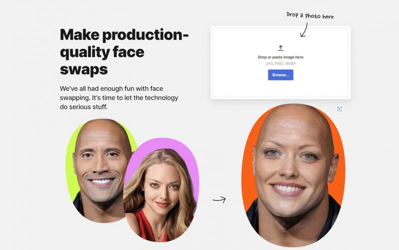399x250 pixels.
Task: Open the file picker with Browse... button
Action: click(x=281, y=75)
